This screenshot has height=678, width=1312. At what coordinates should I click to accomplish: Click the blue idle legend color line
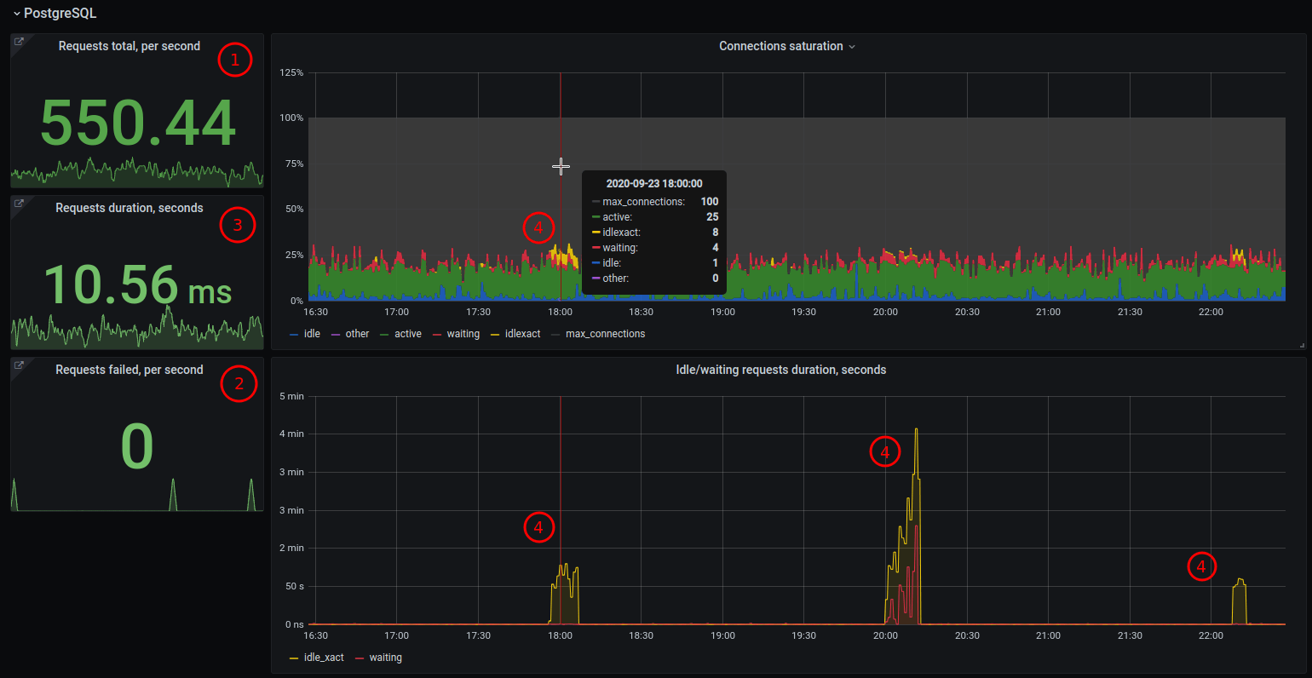pos(294,335)
